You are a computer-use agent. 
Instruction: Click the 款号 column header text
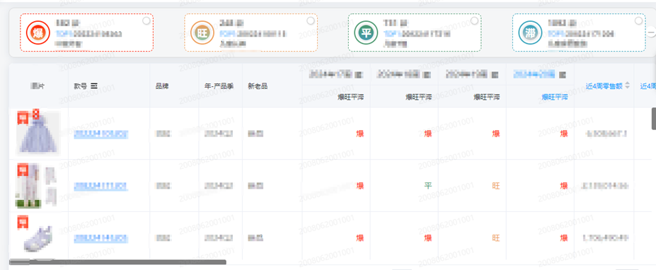(x=81, y=86)
